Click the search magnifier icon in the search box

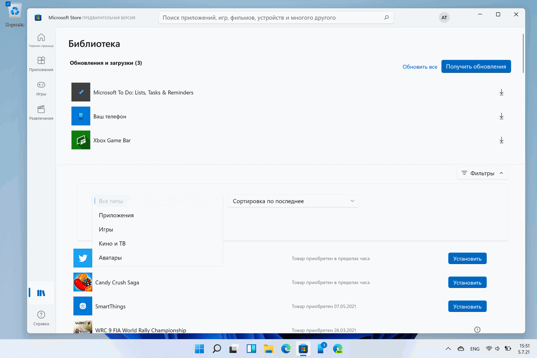pyautogui.click(x=386, y=18)
